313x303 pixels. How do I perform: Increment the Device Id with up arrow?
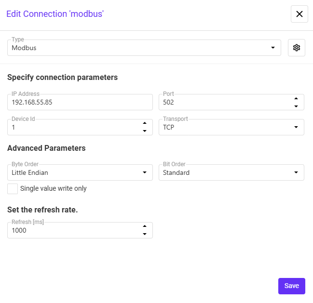[145, 123]
